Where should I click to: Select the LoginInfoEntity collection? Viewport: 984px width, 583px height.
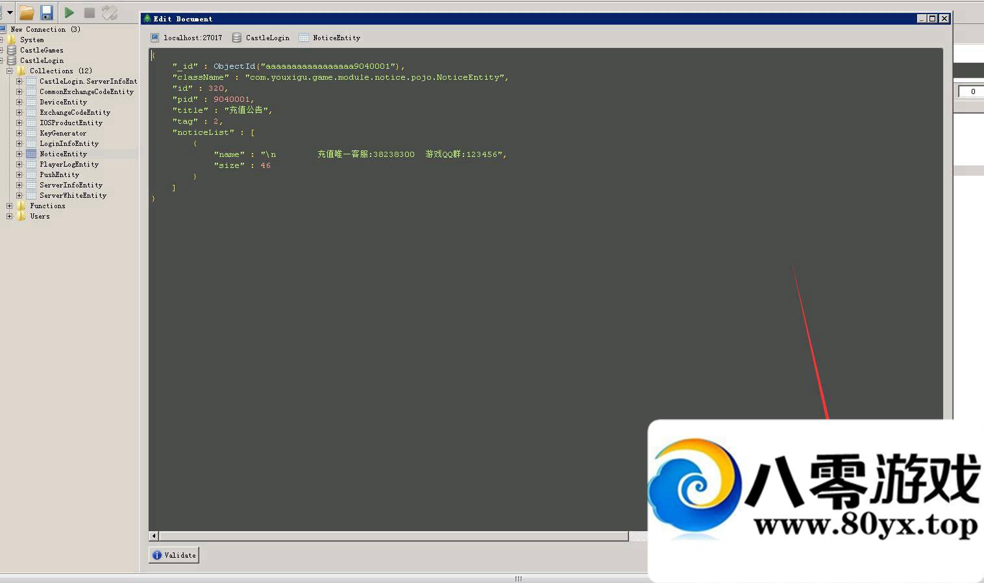(x=69, y=143)
